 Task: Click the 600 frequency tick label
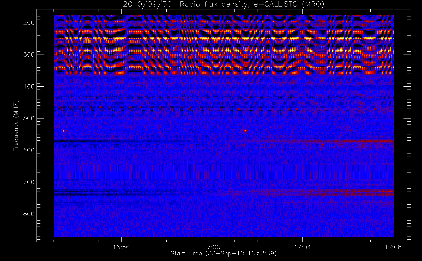pos(29,150)
